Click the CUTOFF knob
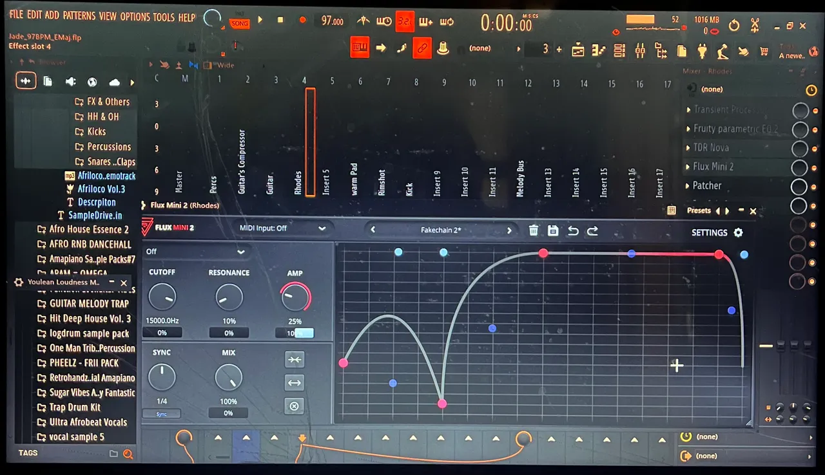The image size is (825, 475). click(x=162, y=297)
